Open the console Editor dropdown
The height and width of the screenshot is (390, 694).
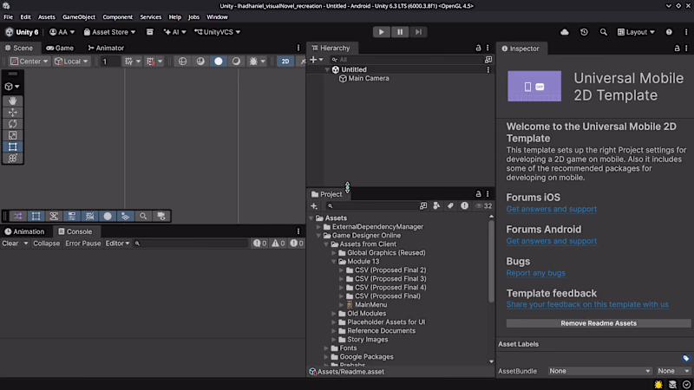pos(117,244)
